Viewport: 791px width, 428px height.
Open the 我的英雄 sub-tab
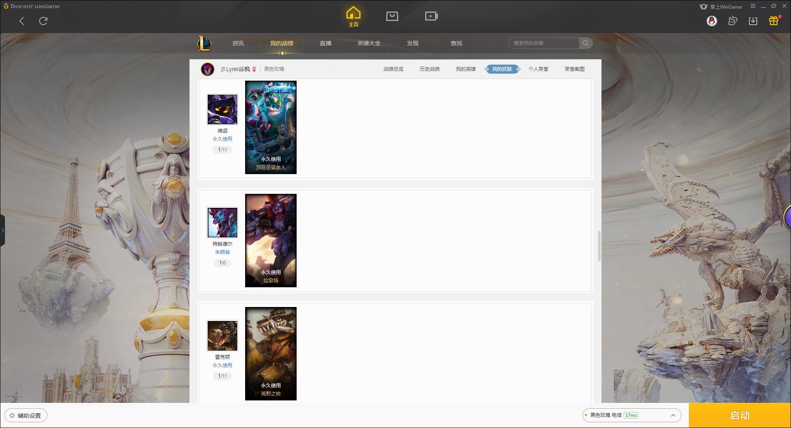[466, 69]
